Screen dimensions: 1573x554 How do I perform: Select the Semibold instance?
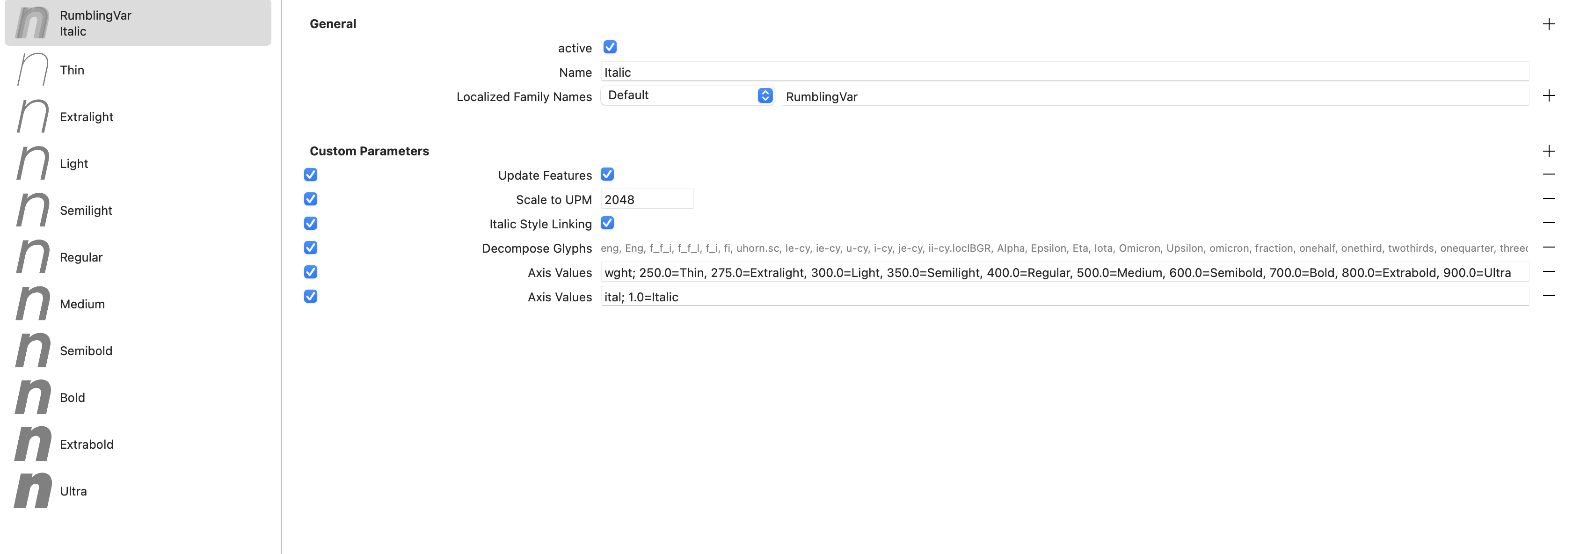click(x=86, y=350)
